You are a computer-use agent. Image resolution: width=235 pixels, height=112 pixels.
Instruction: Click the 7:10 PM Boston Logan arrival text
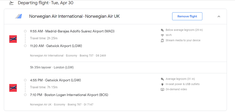tap(69, 95)
